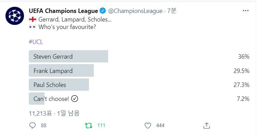The height and width of the screenshot is (133, 257).
Task: Open the three-dot more options menu
Action: (x=245, y=11)
